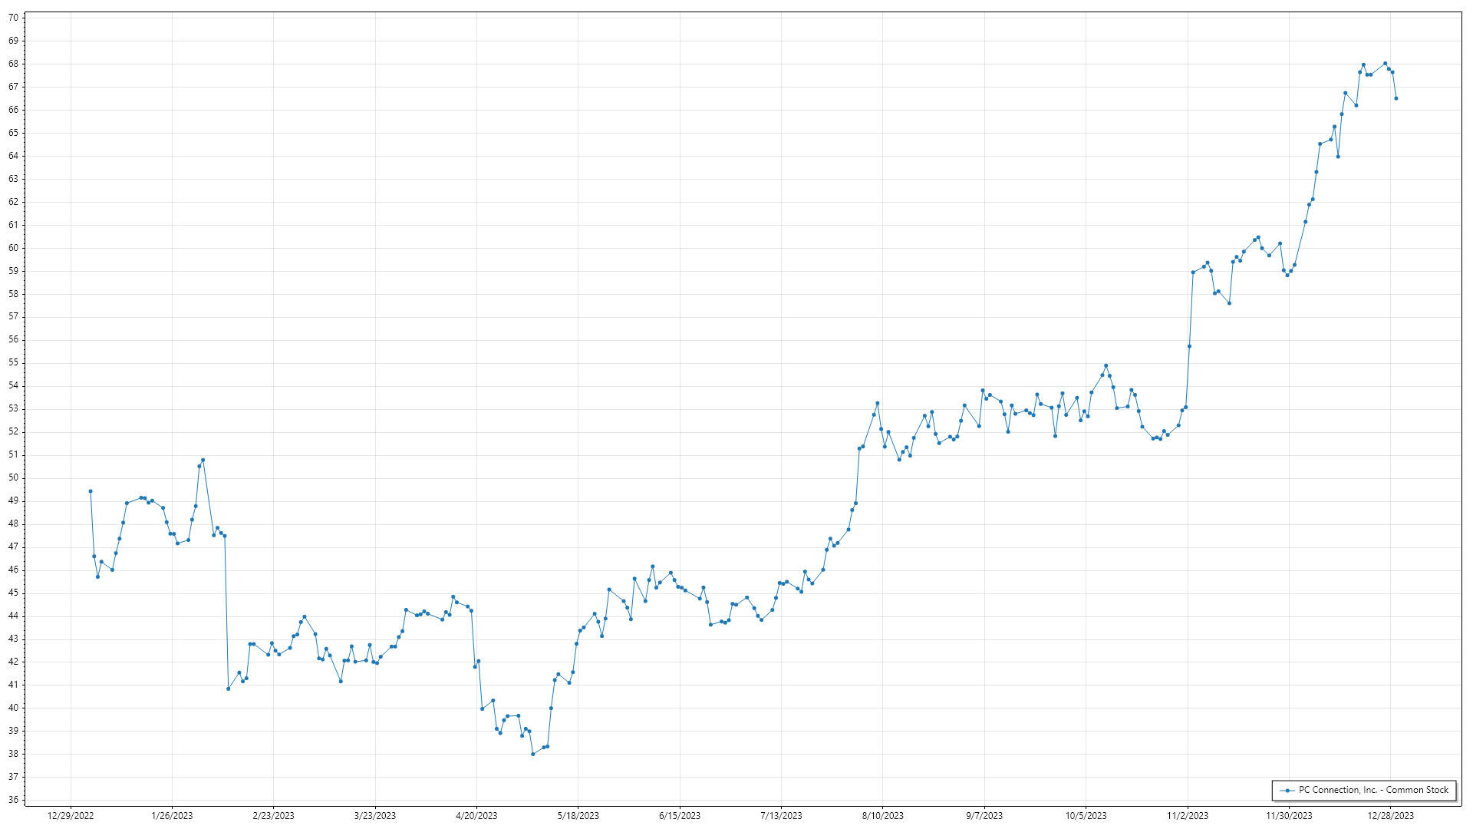This screenshot has width=1473, height=829.
Task: Click the 6/15/2023 x-axis date label
Action: (x=680, y=816)
